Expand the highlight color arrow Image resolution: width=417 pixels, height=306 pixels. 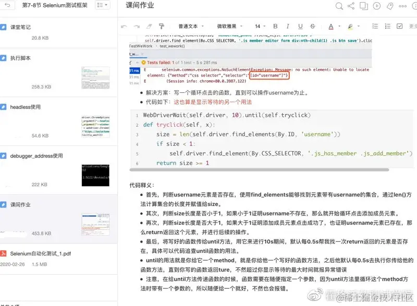pyautogui.click(x=359, y=26)
